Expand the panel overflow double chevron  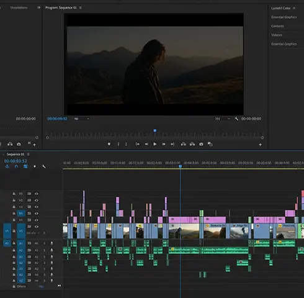(38, 7)
